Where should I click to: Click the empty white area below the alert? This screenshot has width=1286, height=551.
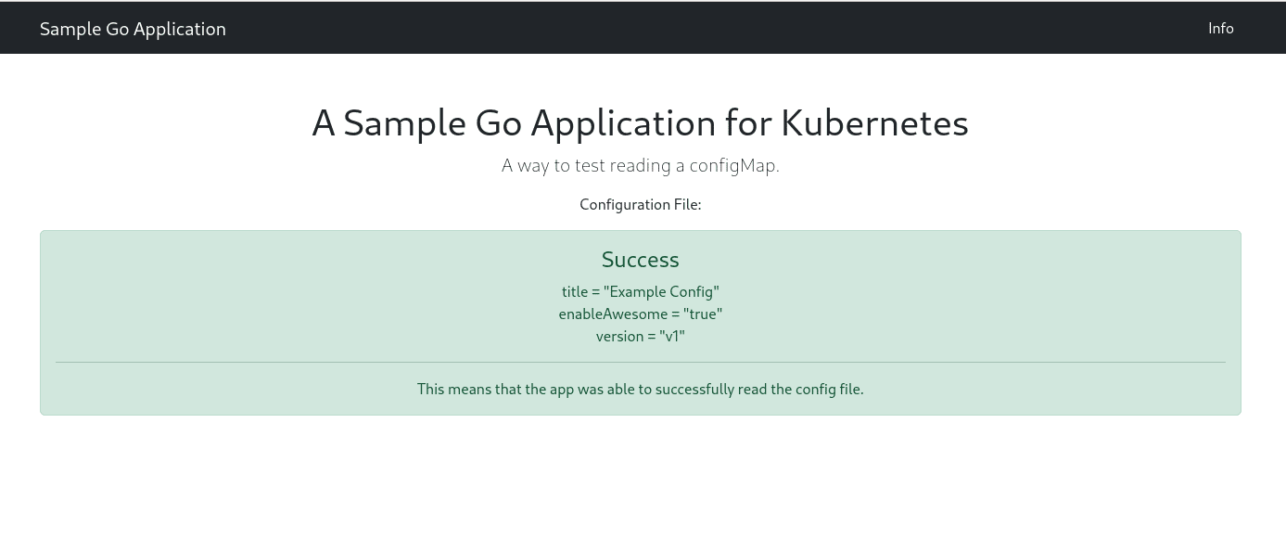pos(640,482)
